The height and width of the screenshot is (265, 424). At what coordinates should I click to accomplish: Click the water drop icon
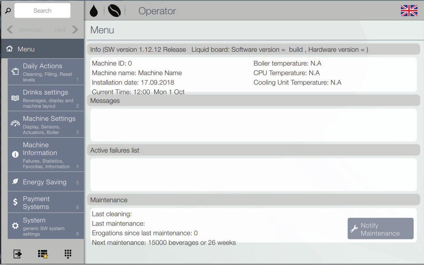pyautogui.click(x=94, y=11)
